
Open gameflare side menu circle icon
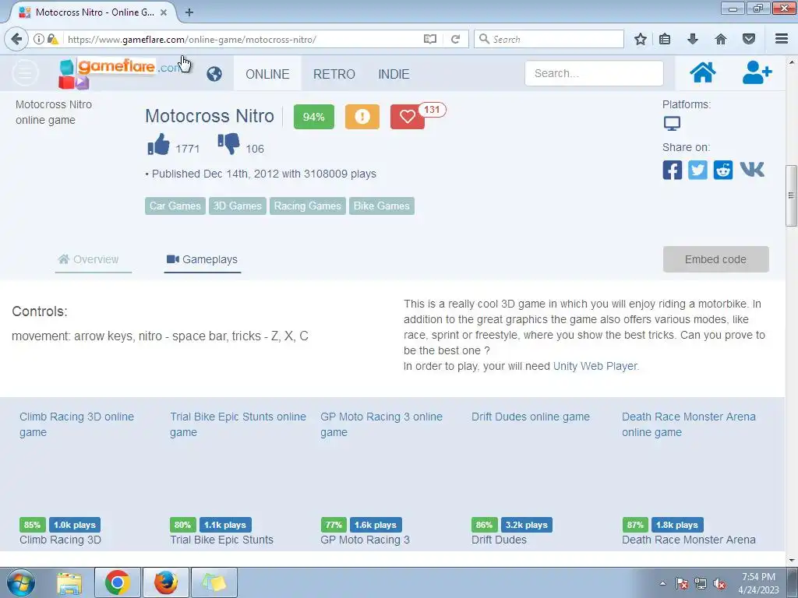tap(25, 73)
